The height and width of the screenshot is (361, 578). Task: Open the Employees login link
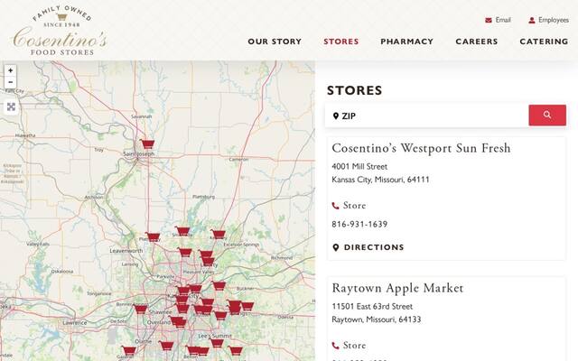coord(548,20)
